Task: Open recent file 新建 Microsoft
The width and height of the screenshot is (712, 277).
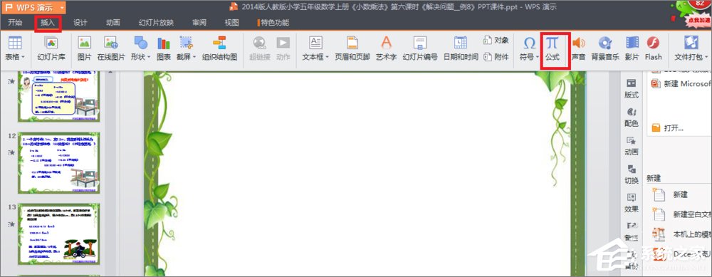Action: (681, 83)
